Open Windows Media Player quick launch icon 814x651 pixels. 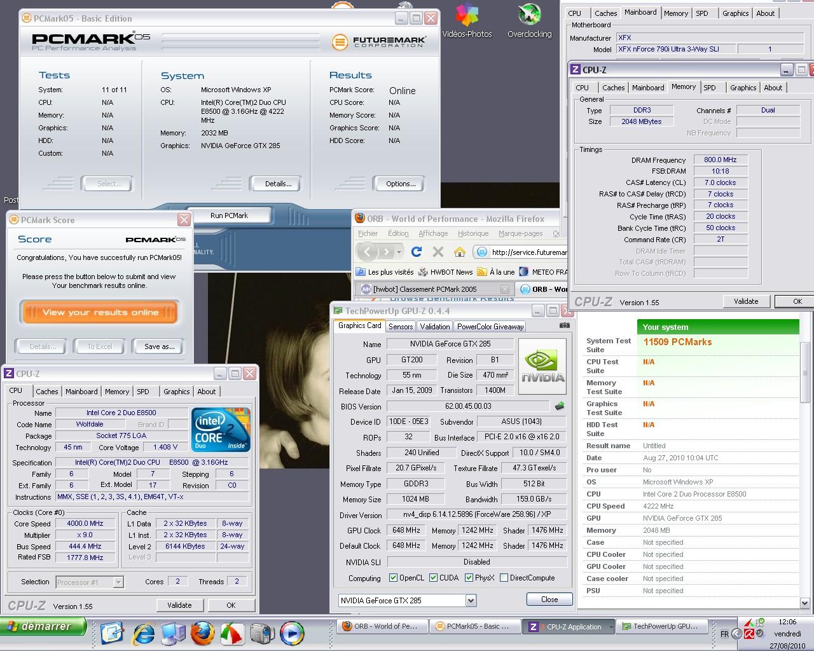pyautogui.click(x=291, y=633)
